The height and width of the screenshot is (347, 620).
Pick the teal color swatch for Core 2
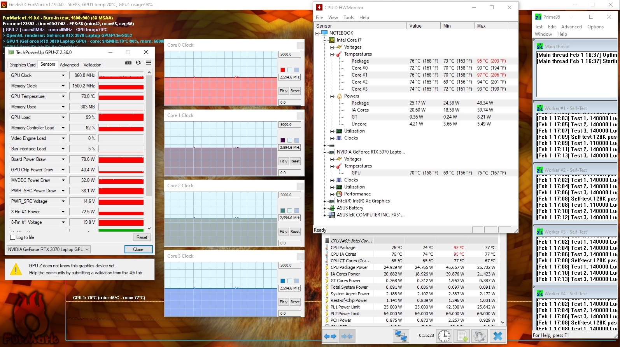coord(283,211)
